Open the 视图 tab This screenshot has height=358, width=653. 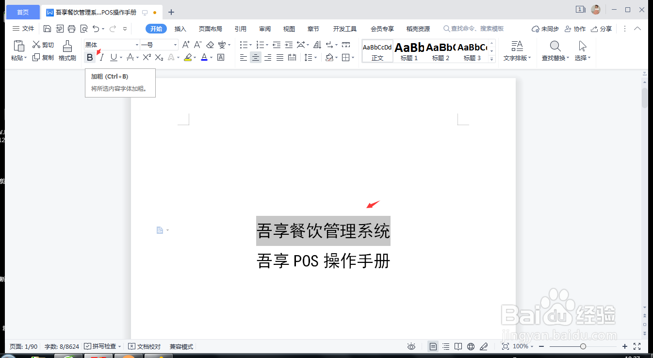289,29
